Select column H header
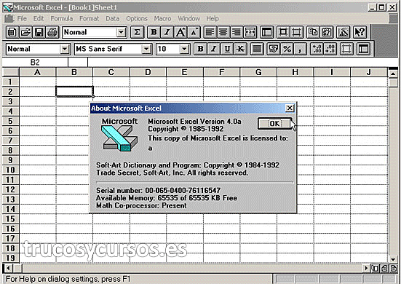Image resolution: width=401 pixels, height=284 pixels. pyautogui.click(x=295, y=72)
